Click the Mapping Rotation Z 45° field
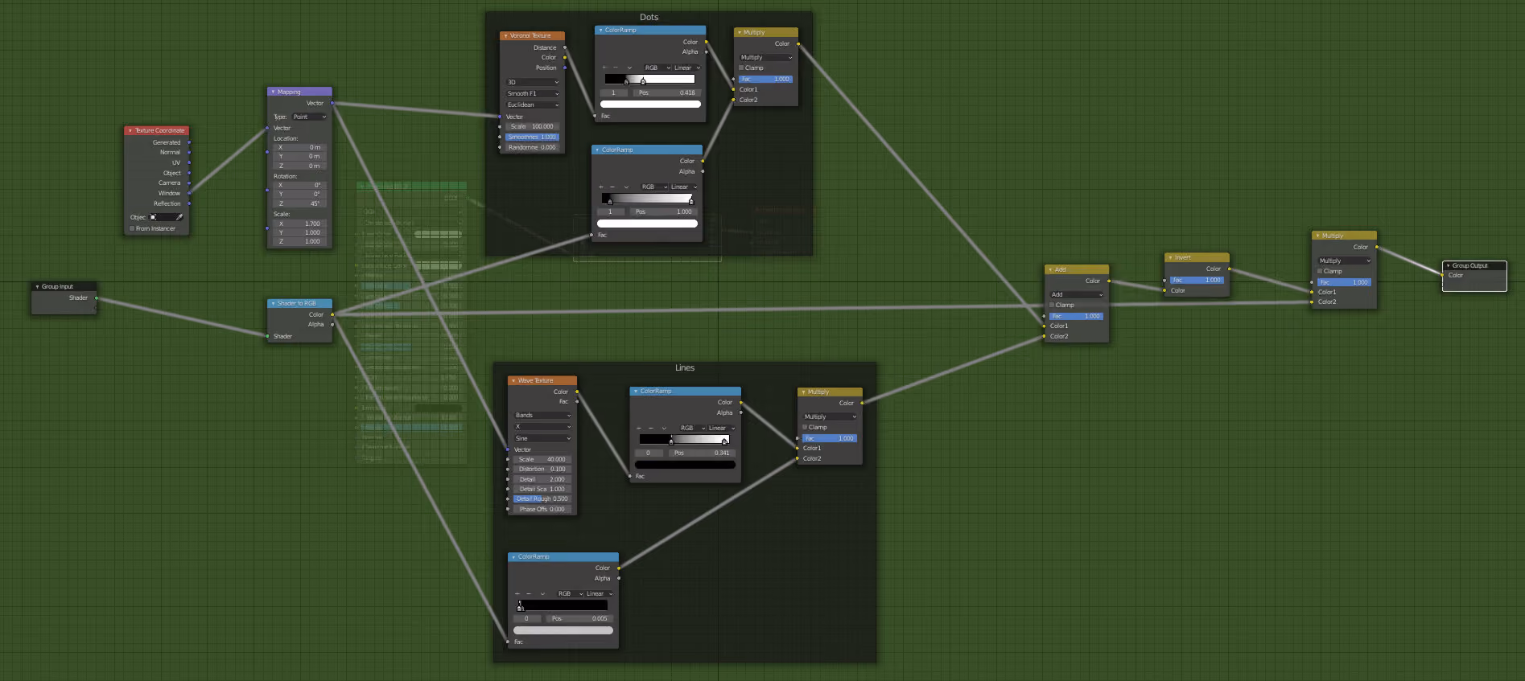This screenshot has height=681, width=1525. (299, 203)
